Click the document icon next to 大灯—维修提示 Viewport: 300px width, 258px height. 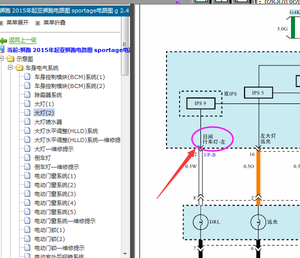(x=27, y=148)
